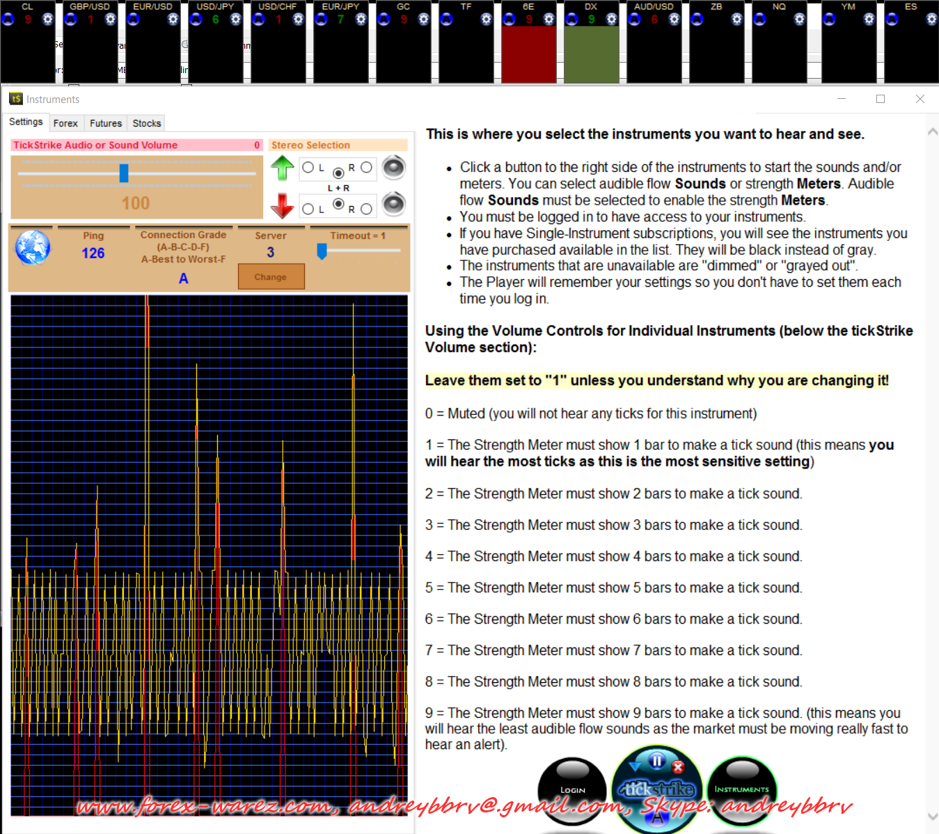The image size is (939, 834).
Task: Click the green up arrow icon
Action: [x=283, y=168]
